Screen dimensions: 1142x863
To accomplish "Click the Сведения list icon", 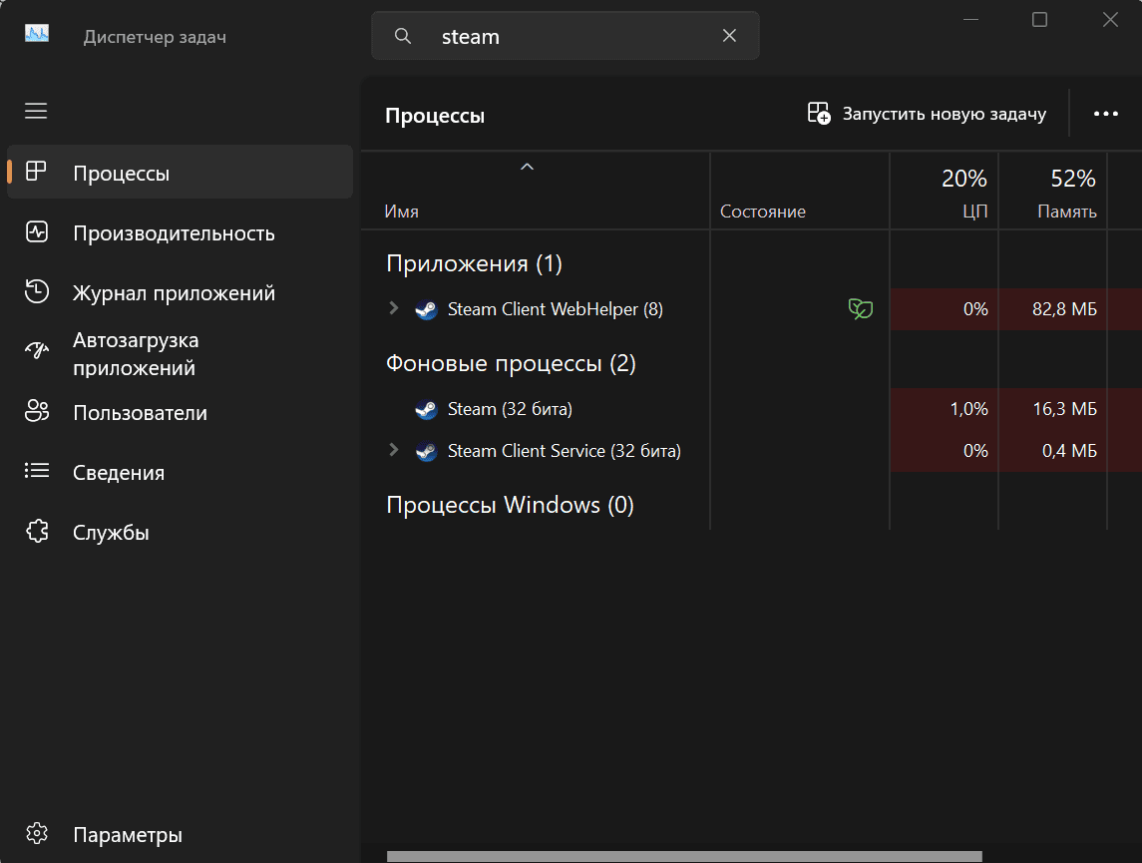I will [37, 471].
